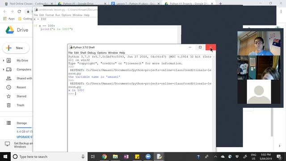This screenshot has width=286, height=161.
Task: Click the Dropbox tray icon
Action: (237, 157)
